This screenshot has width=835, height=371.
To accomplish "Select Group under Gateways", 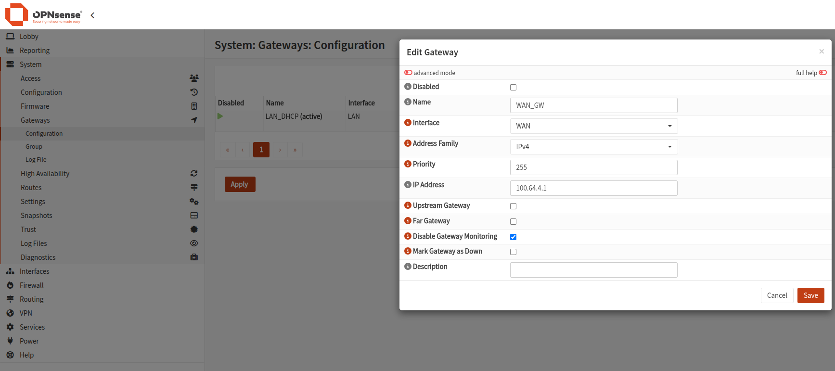I will point(34,147).
